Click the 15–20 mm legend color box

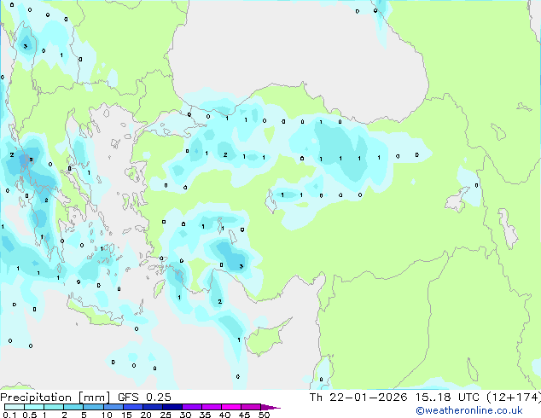click(136, 407)
